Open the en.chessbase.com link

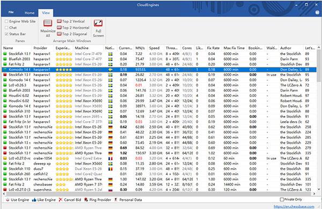[294, 206]
